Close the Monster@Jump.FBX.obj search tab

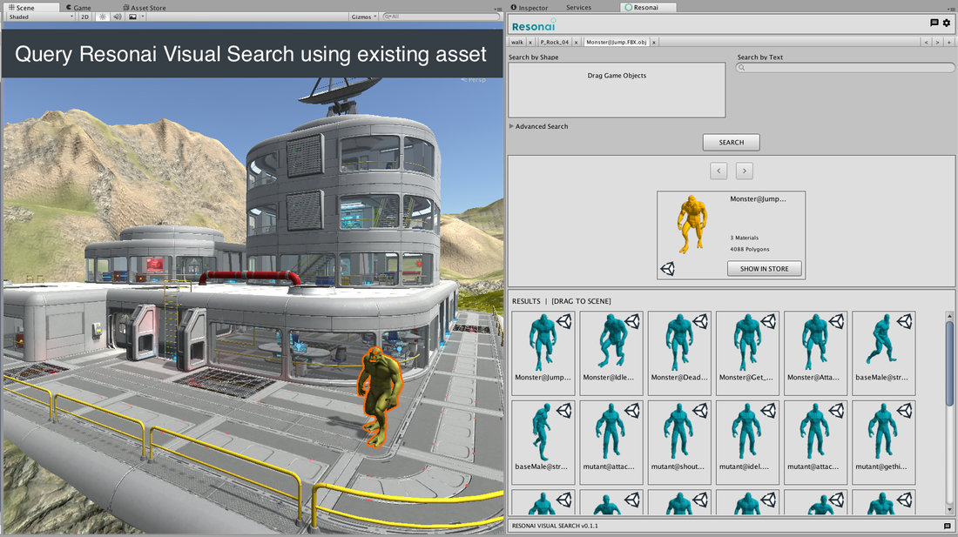point(654,42)
